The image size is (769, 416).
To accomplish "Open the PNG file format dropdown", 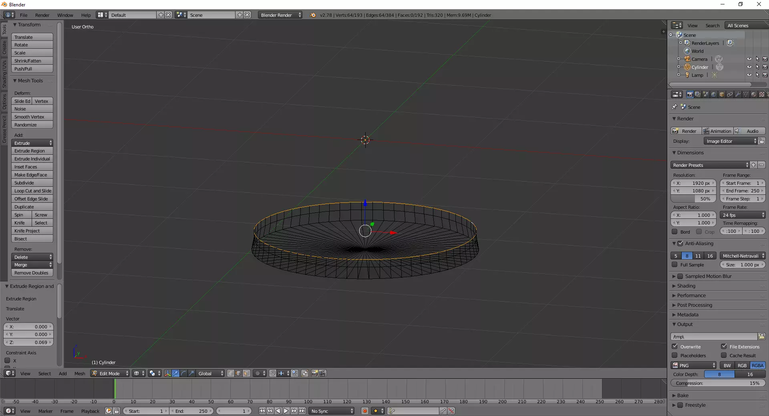I will (694, 366).
